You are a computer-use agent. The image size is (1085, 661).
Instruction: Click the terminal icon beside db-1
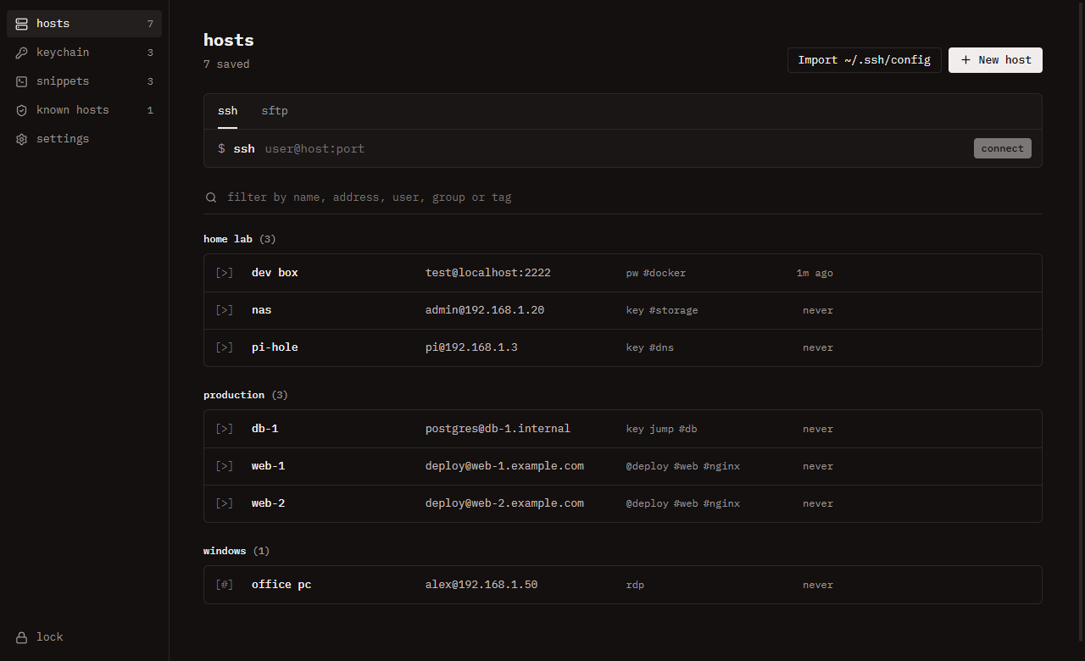(x=224, y=429)
